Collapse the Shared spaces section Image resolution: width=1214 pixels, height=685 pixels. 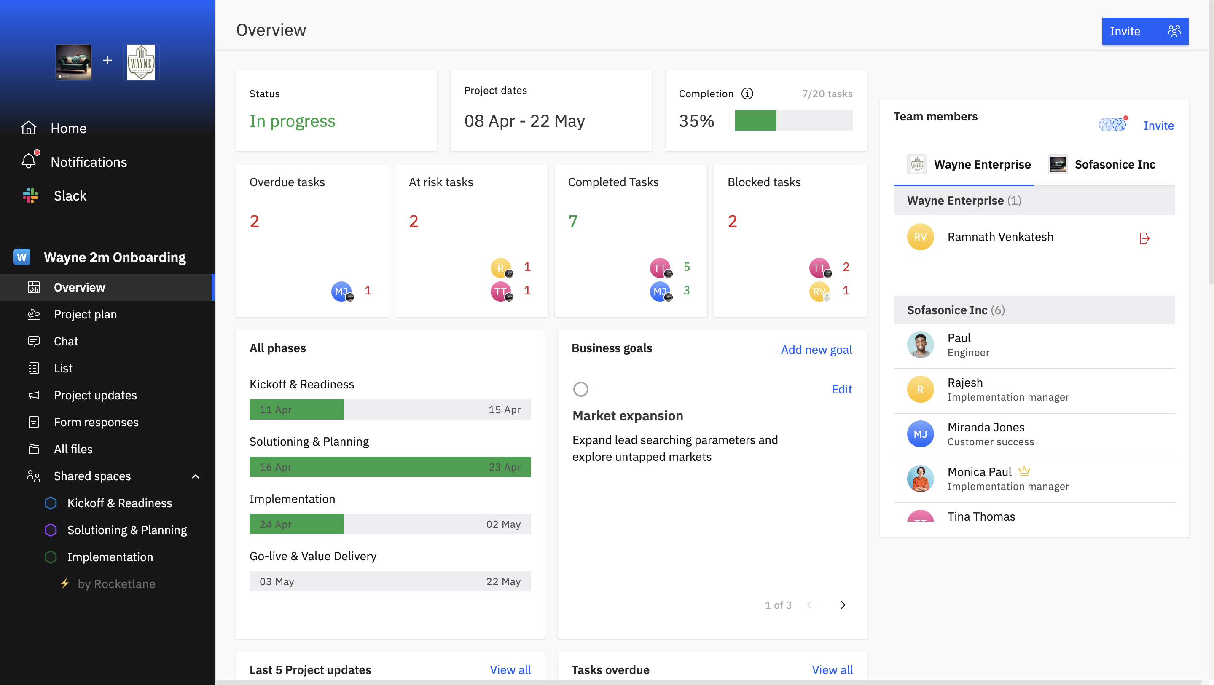(196, 476)
